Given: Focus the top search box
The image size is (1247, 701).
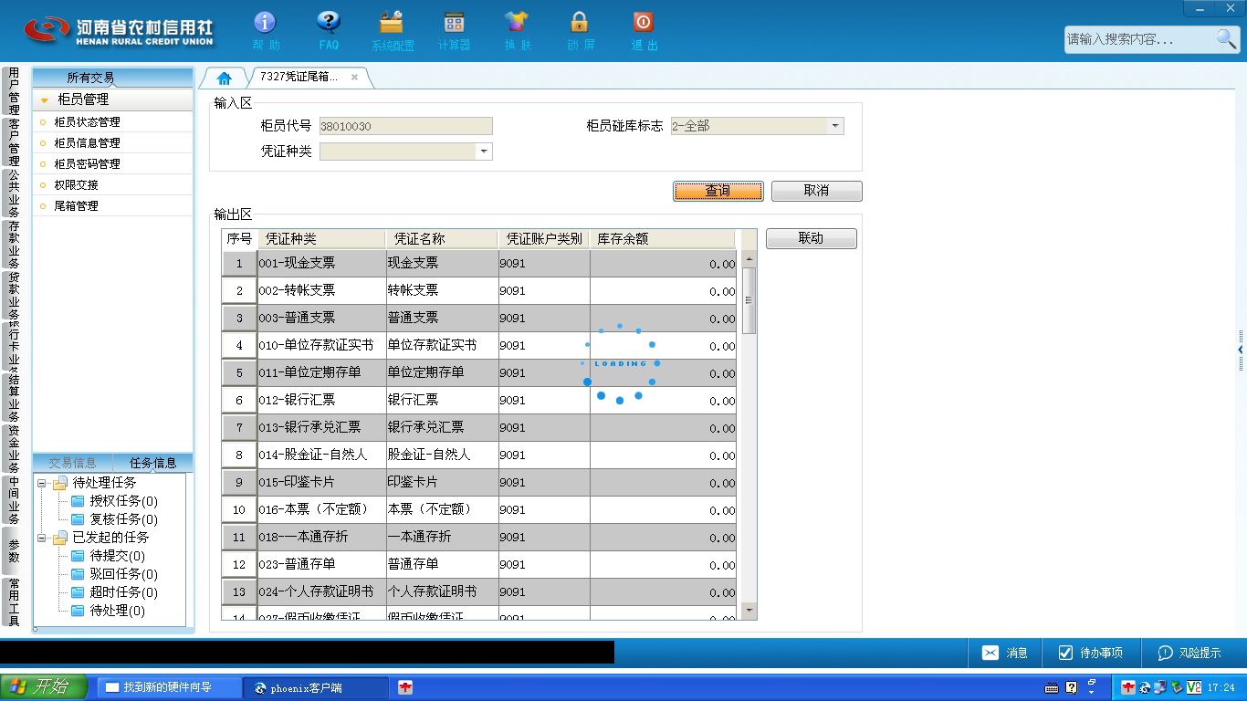Looking at the screenshot, I should (1137, 39).
